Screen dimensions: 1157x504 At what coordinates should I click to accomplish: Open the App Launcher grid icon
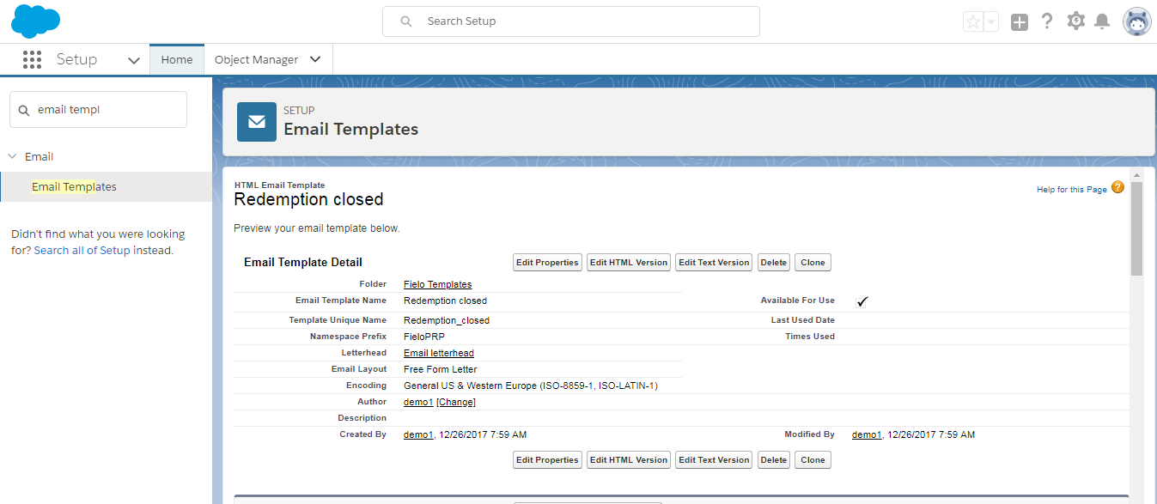[x=32, y=59]
